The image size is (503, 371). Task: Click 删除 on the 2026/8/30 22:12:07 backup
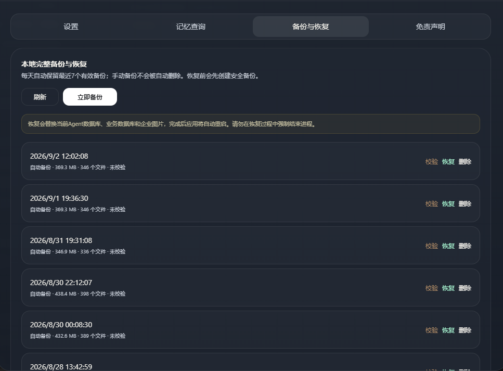(465, 288)
